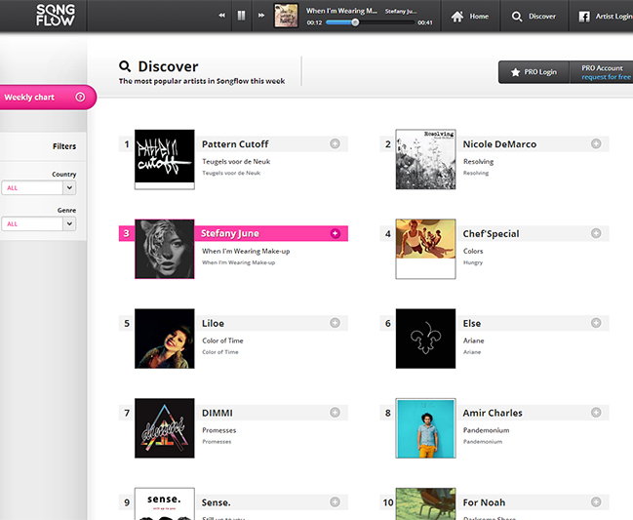Screen dimensions: 633x520
Task: Play Nicole DeMarco's song Resolving
Action: (478, 162)
